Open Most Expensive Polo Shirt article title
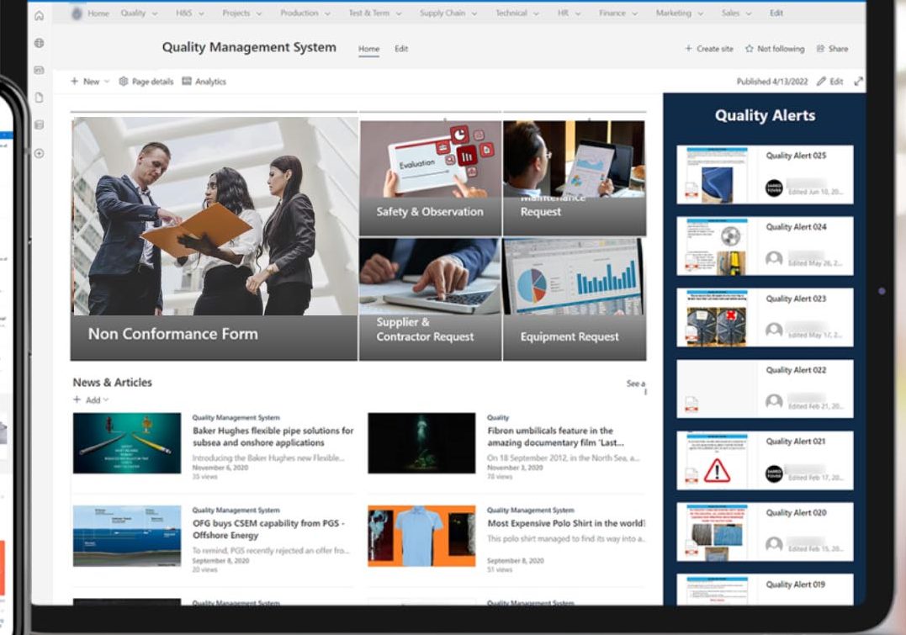The width and height of the screenshot is (906, 635). (565, 523)
